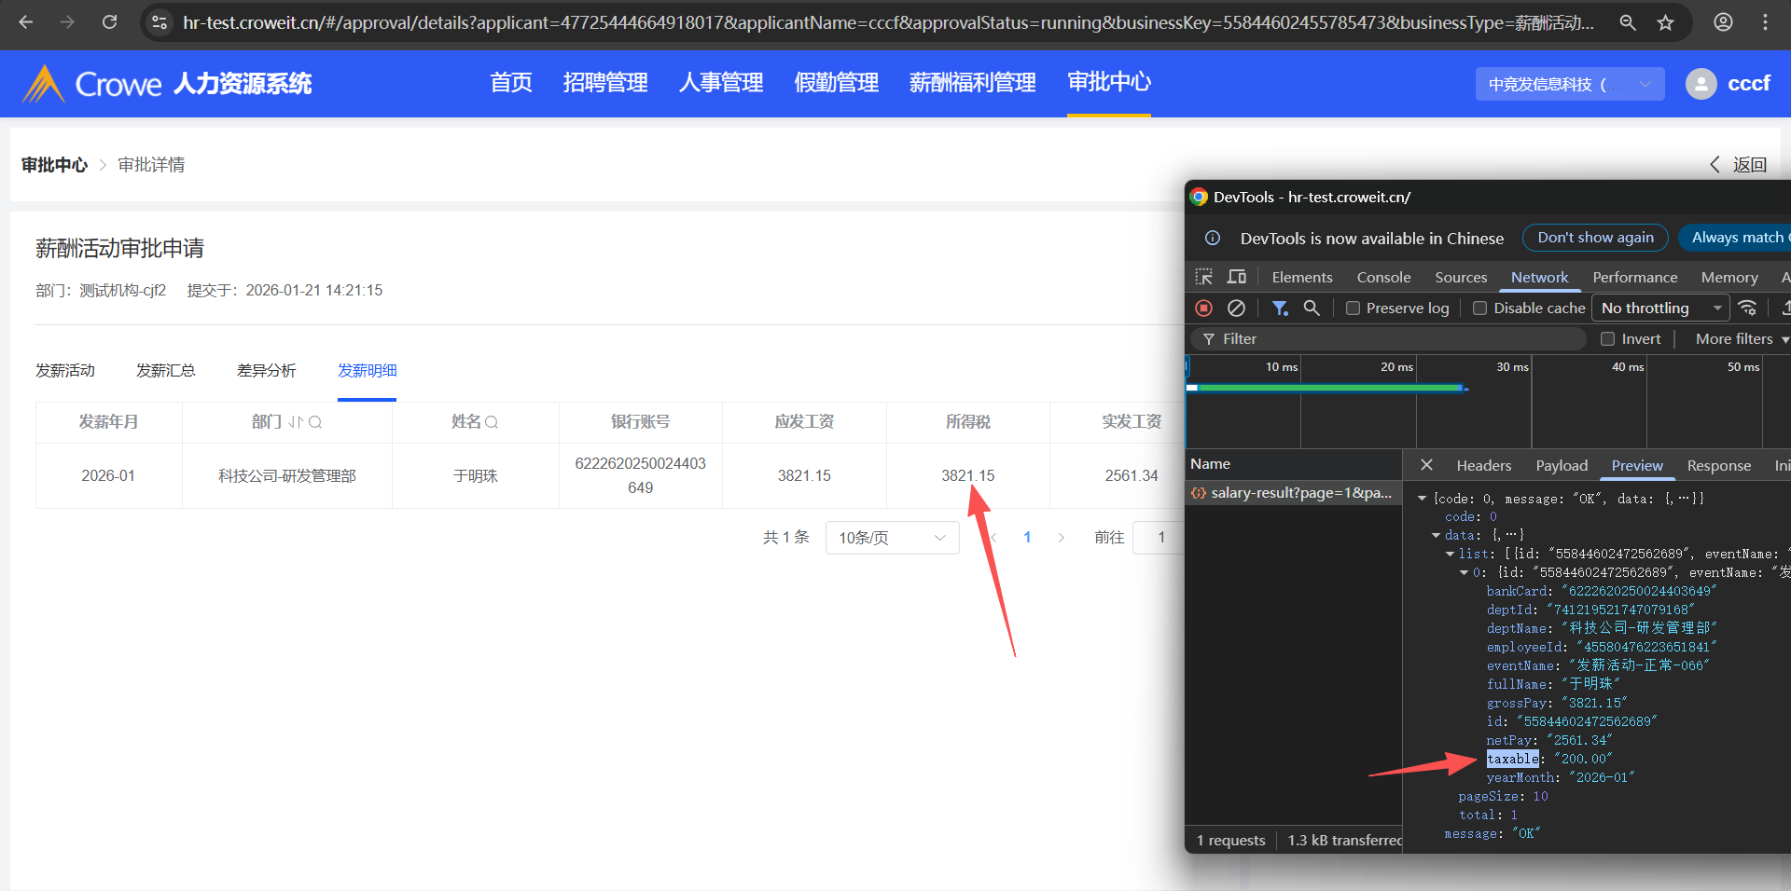This screenshot has width=1791, height=891.
Task: Expand the More filters dropdown
Action: pyautogui.click(x=1741, y=339)
